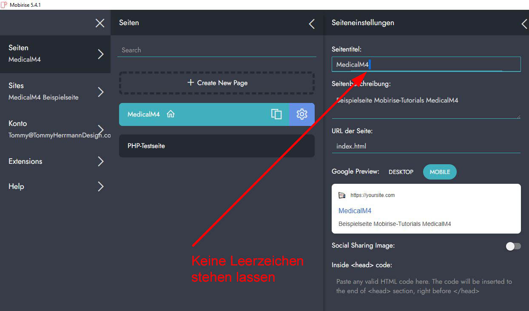Switch Google Preview to DESKTOP
529x311 pixels.
[401, 172]
